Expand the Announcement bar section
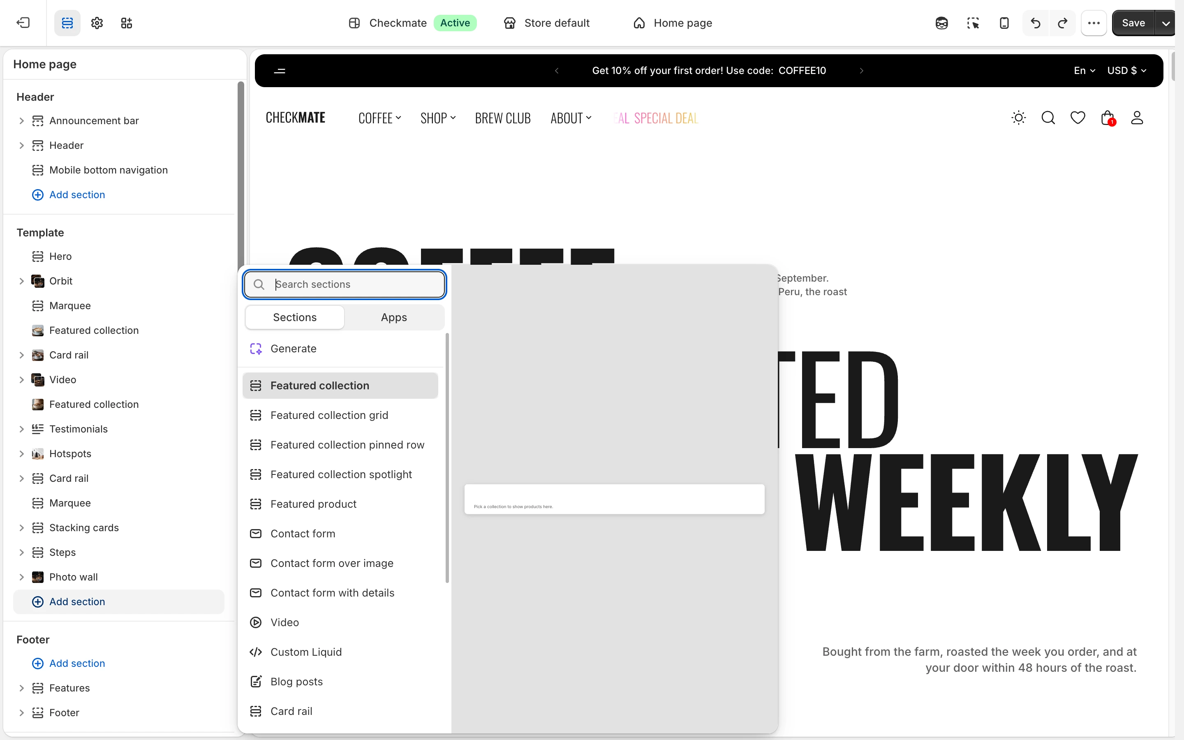1184x740 pixels. pos(21,121)
